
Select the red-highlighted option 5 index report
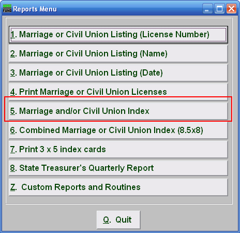118,111
